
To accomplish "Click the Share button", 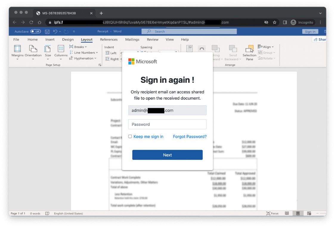I will [x=320, y=40].
